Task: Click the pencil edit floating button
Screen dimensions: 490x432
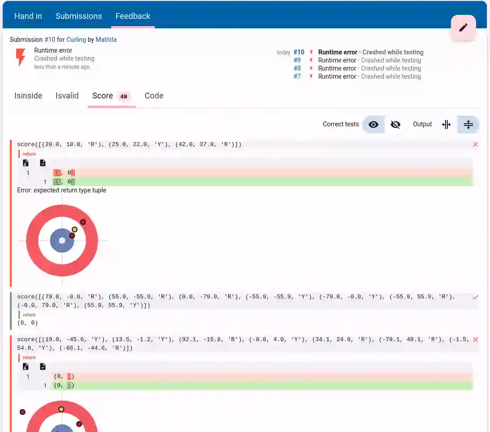Action: point(463,27)
